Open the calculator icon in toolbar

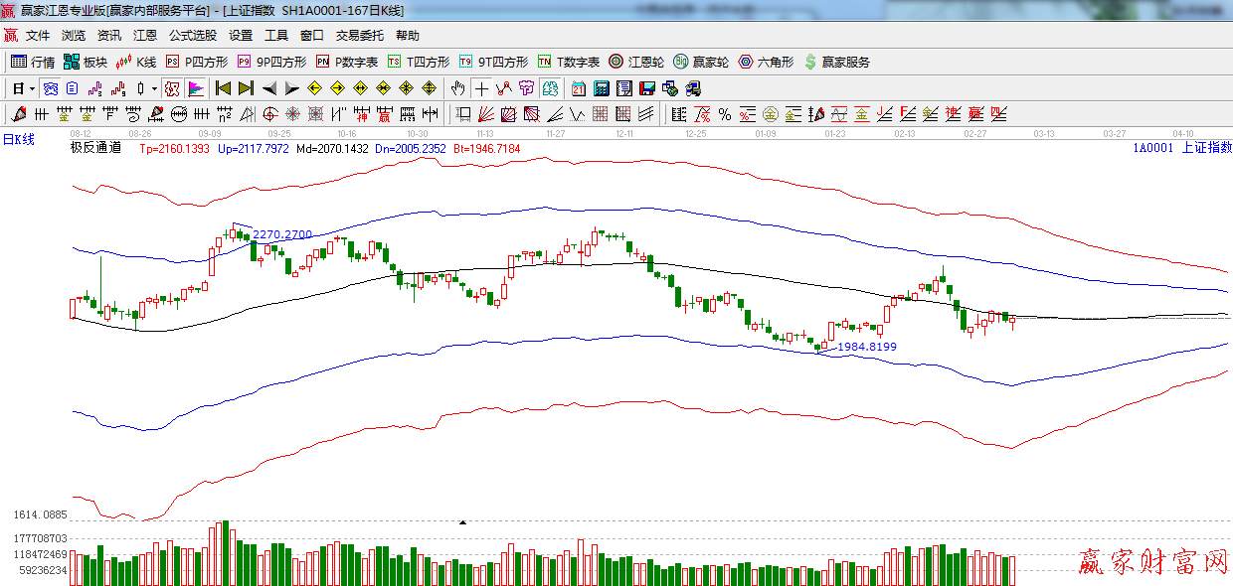(x=601, y=88)
